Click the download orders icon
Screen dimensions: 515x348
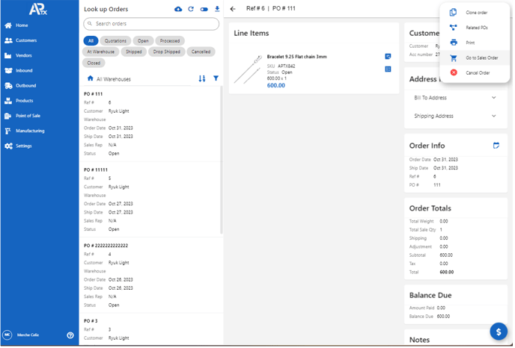(216, 9)
